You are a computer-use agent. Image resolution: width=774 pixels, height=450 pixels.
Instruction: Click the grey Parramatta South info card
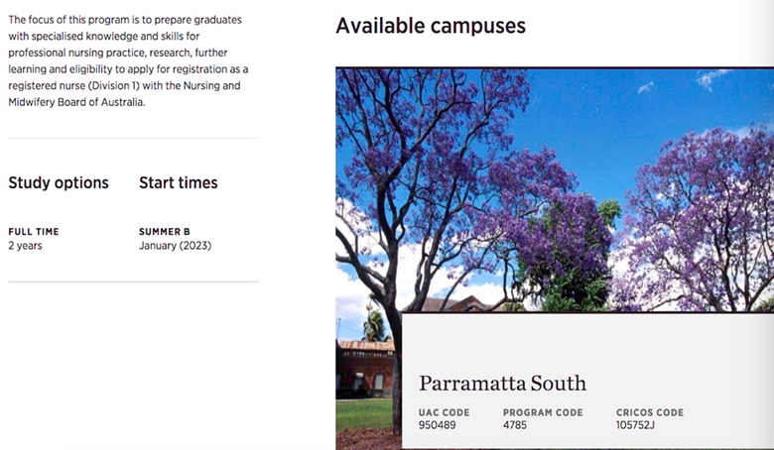click(587, 381)
